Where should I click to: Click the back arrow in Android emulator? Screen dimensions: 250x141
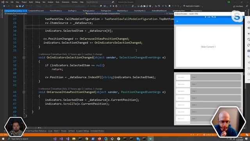pos(177,21)
